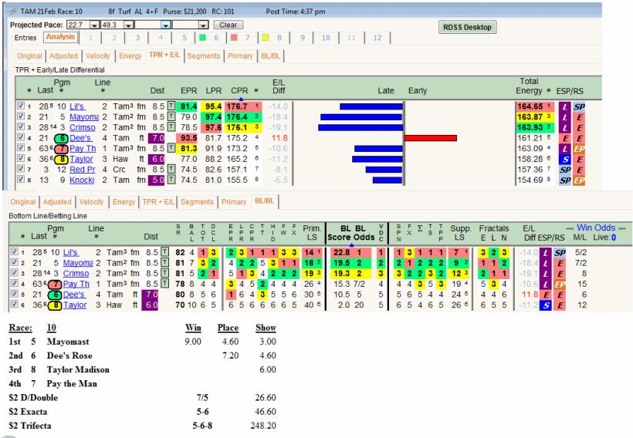Click BL Score value 22.8

coord(341,252)
